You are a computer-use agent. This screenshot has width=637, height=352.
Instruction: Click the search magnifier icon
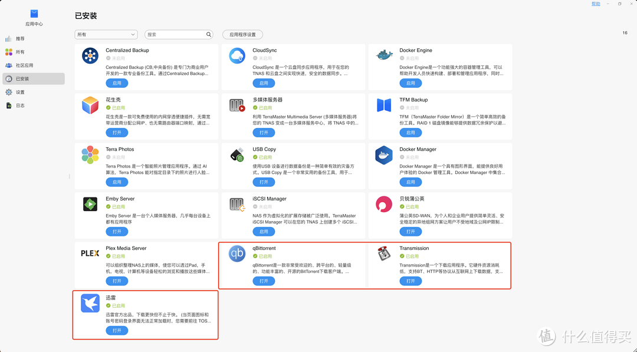(x=208, y=34)
